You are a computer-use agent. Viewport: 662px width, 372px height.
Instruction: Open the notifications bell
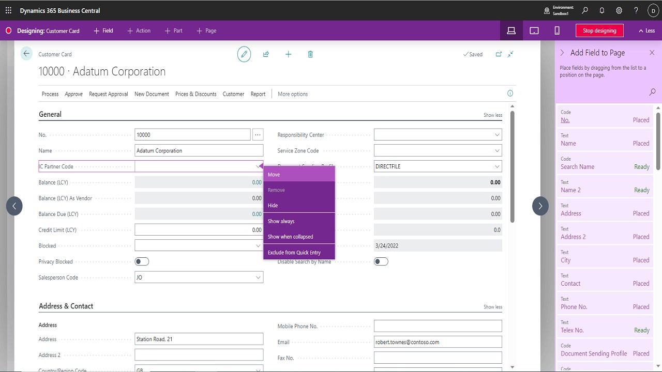pos(602,10)
